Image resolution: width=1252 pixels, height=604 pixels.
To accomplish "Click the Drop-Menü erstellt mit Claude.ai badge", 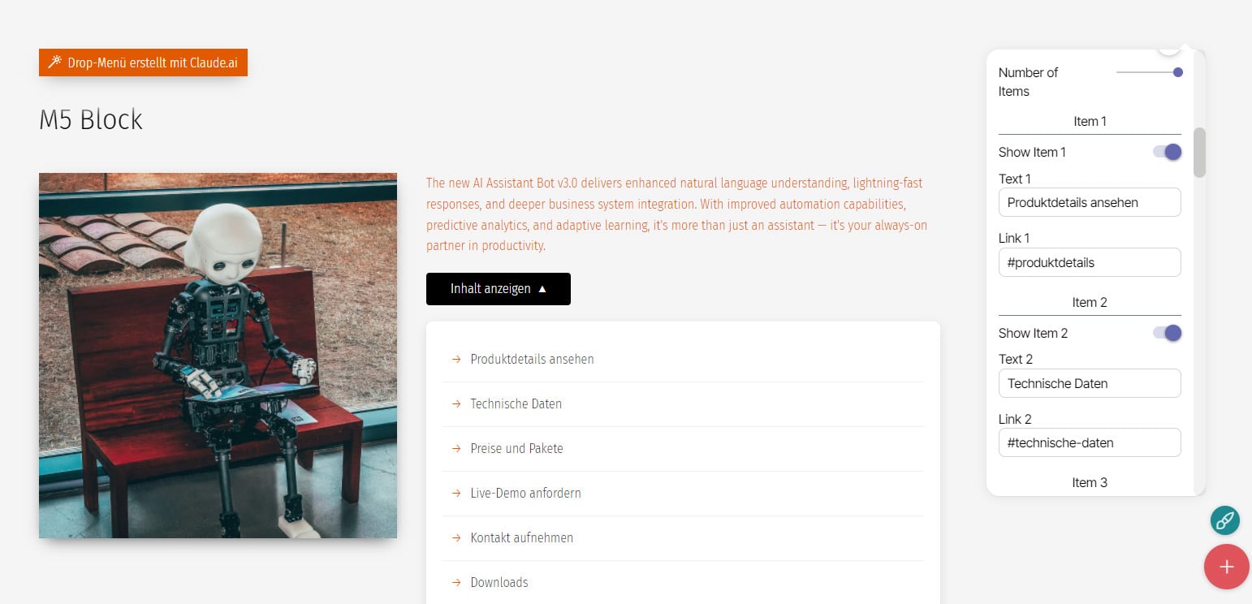I will pos(143,63).
